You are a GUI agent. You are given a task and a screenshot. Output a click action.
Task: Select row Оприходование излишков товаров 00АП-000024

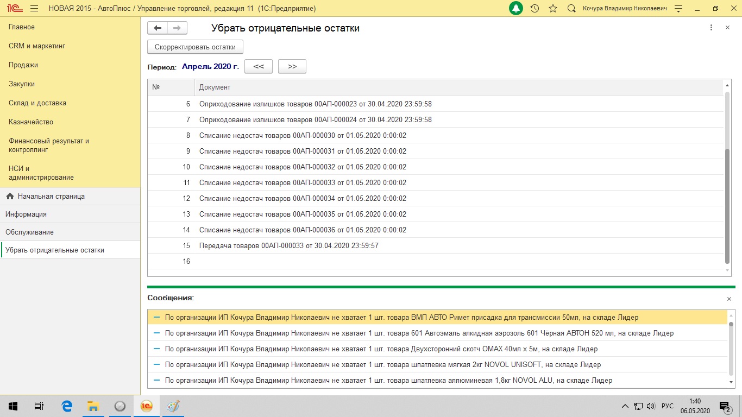[436, 119]
